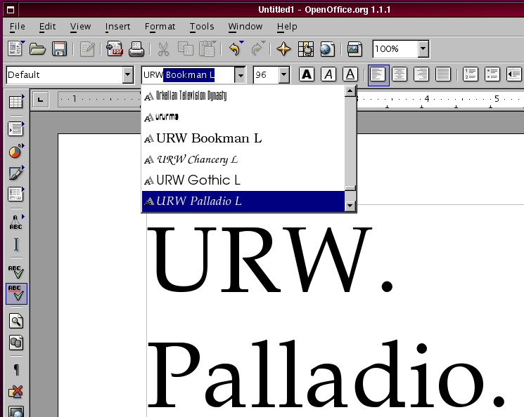The width and height of the screenshot is (524, 417).
Task: Open the Gallery picture icon
Action: pos(354,48)
